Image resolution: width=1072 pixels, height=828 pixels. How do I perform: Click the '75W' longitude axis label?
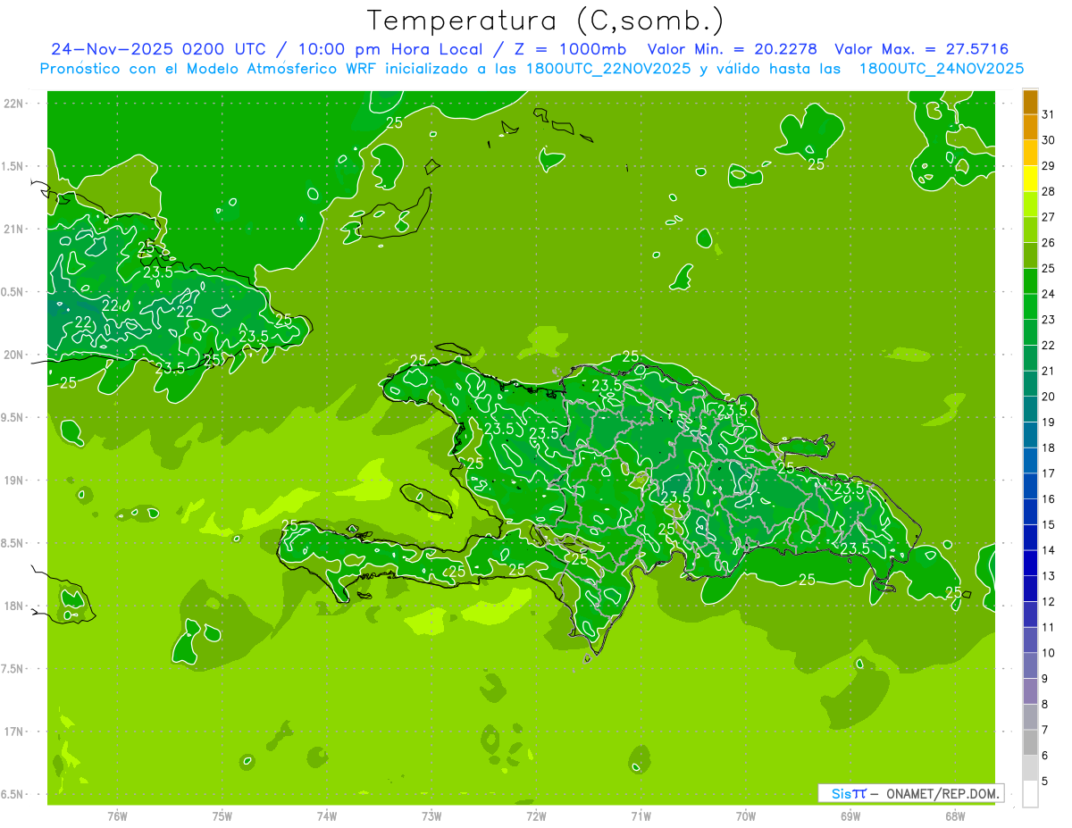[222, 815]
